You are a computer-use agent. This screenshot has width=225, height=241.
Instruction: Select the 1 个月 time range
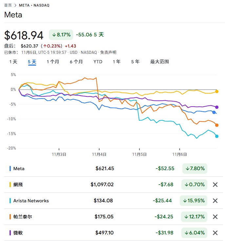[x=53, y=62]
